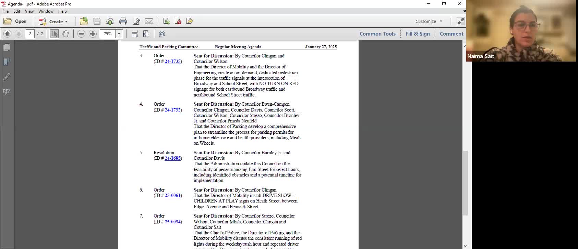Click the zoom in plus button
This screenshot has width=578, height=249.
pyautogui.click(x=93, y=34)
